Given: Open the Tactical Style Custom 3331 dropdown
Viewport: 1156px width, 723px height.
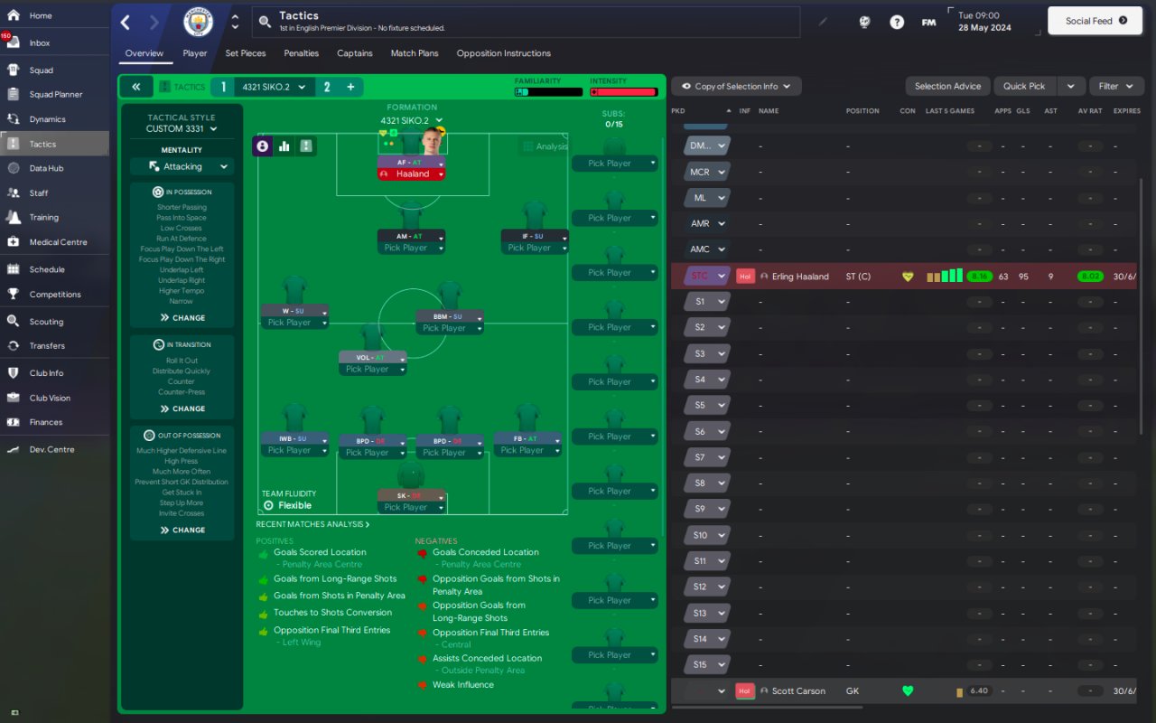Looking at the screenshot, I should click(x=182, y=128).
